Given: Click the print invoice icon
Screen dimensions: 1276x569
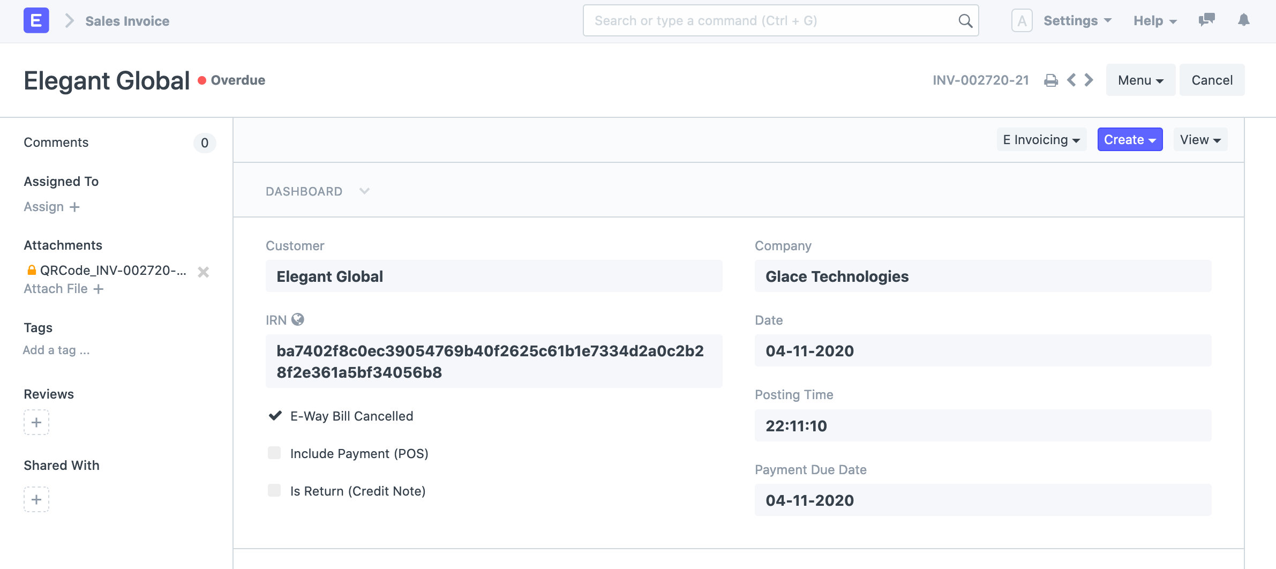Looking at the screenshot, I should click(1051, 80).
